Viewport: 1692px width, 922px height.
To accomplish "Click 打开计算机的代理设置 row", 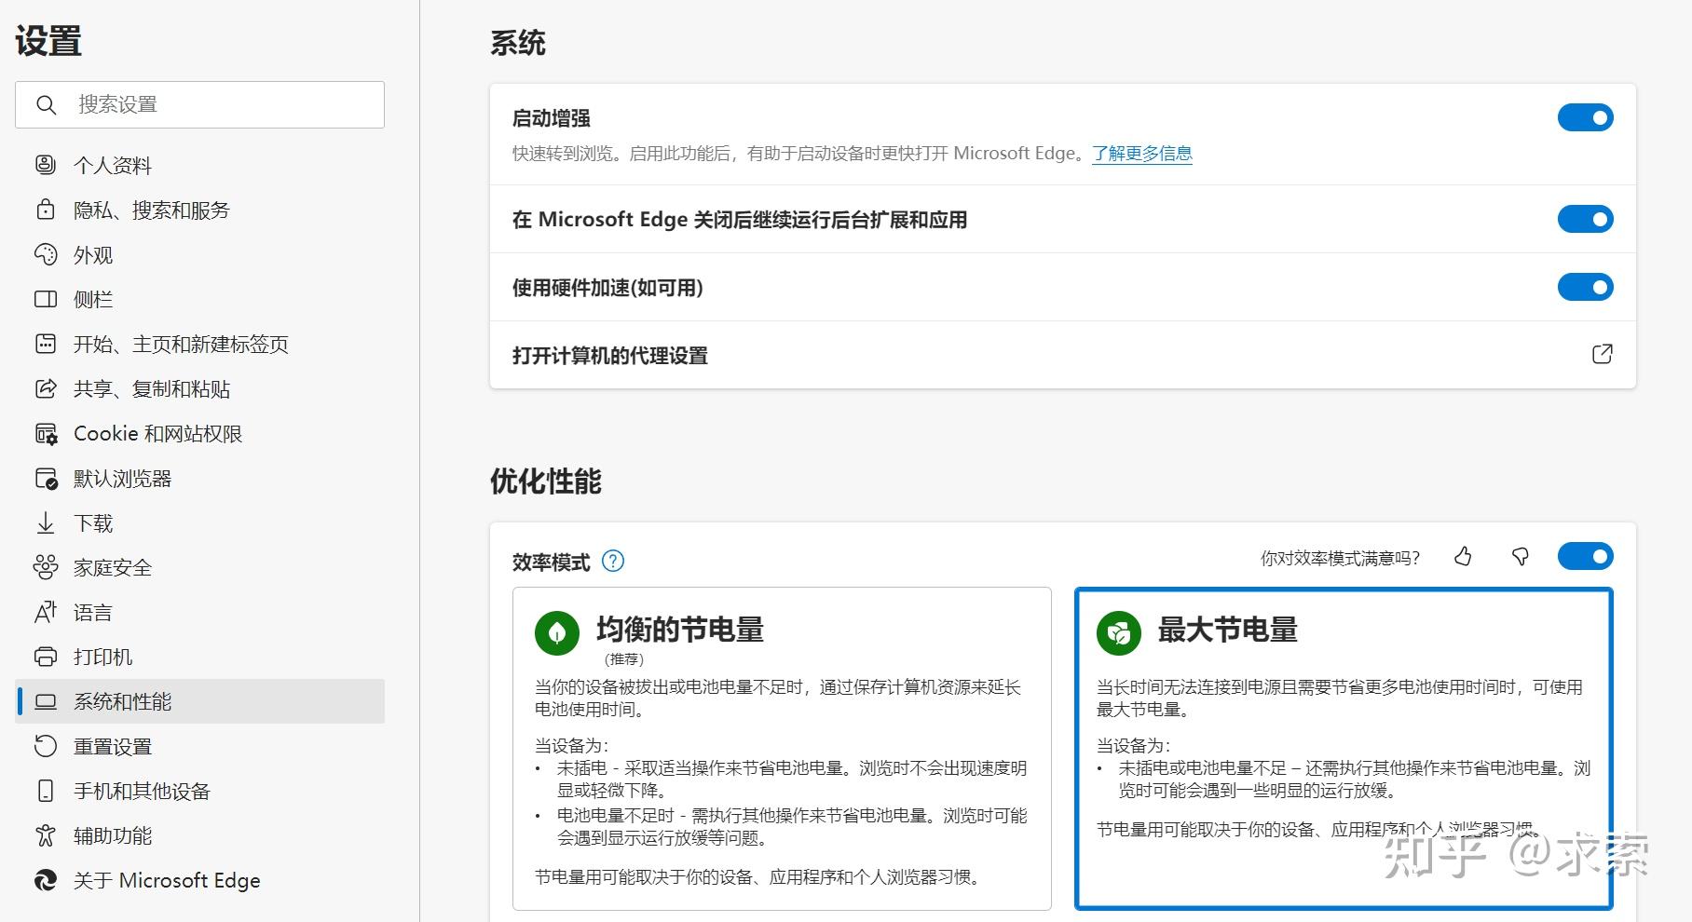I will point(1063,355).
